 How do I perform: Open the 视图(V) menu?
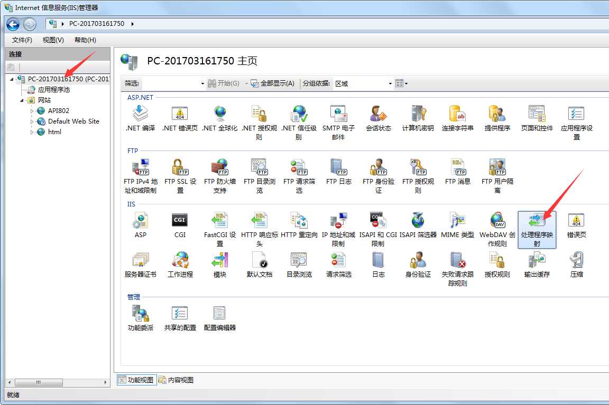[x=53, y=40]
